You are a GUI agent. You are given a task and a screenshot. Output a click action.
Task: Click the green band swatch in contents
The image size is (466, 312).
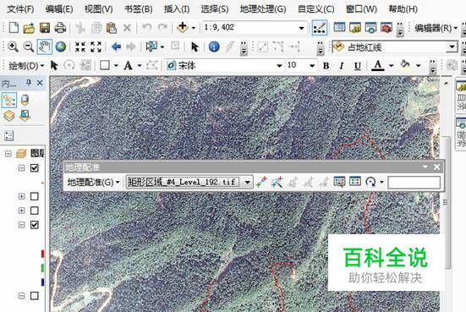point(42,268)
